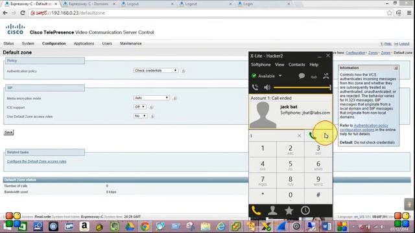Dial the 5 key on the X-Lite dialpad
The height and width of the screenshot is (233, 415).
point(290,166)
